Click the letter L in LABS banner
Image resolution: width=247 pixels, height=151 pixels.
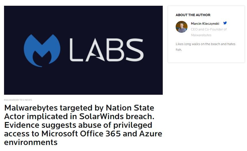tap(76, 50)
